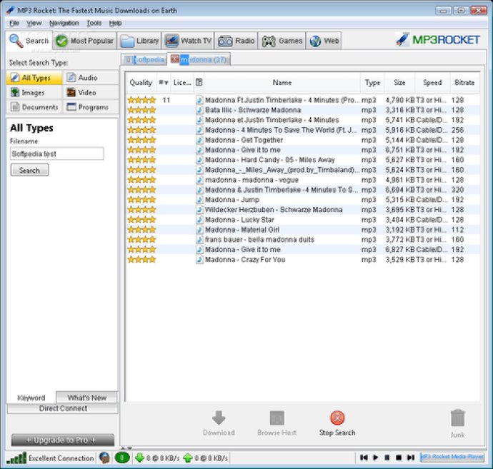Open the Most Popular tab
This screenshot has height=469, width=493.
coord(84,41)
